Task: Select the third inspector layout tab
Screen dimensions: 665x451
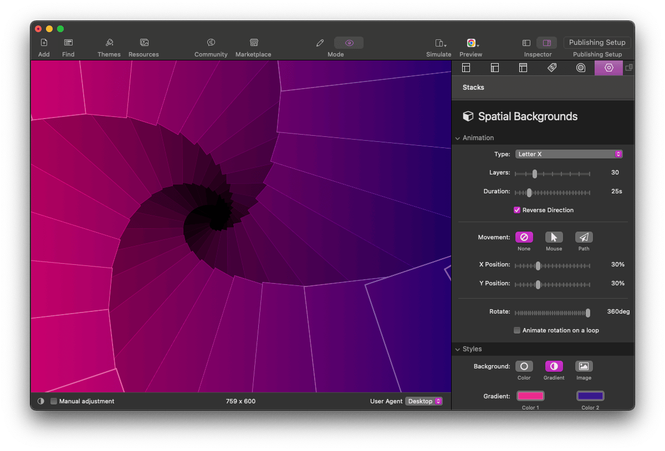Action: (523, 68)
